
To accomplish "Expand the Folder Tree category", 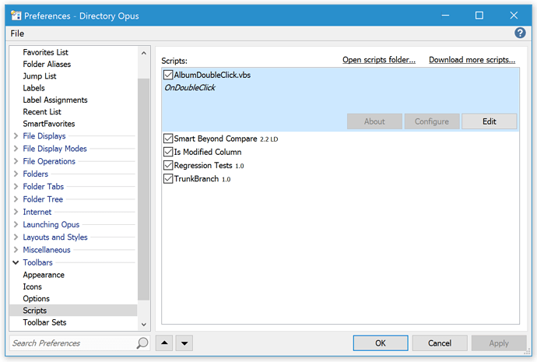I will (x=16, y=199).
